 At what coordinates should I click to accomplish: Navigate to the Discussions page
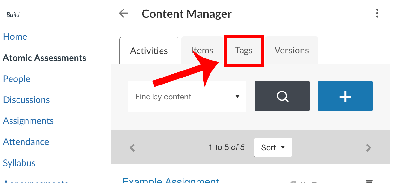(x=26, y=100)
